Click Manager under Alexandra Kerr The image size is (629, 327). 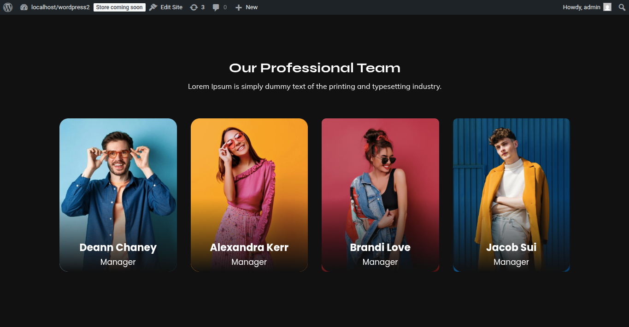[249, 262]
